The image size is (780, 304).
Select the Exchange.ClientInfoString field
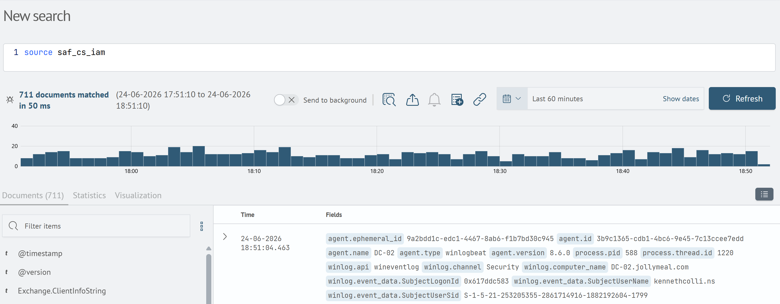pos(62,291)
